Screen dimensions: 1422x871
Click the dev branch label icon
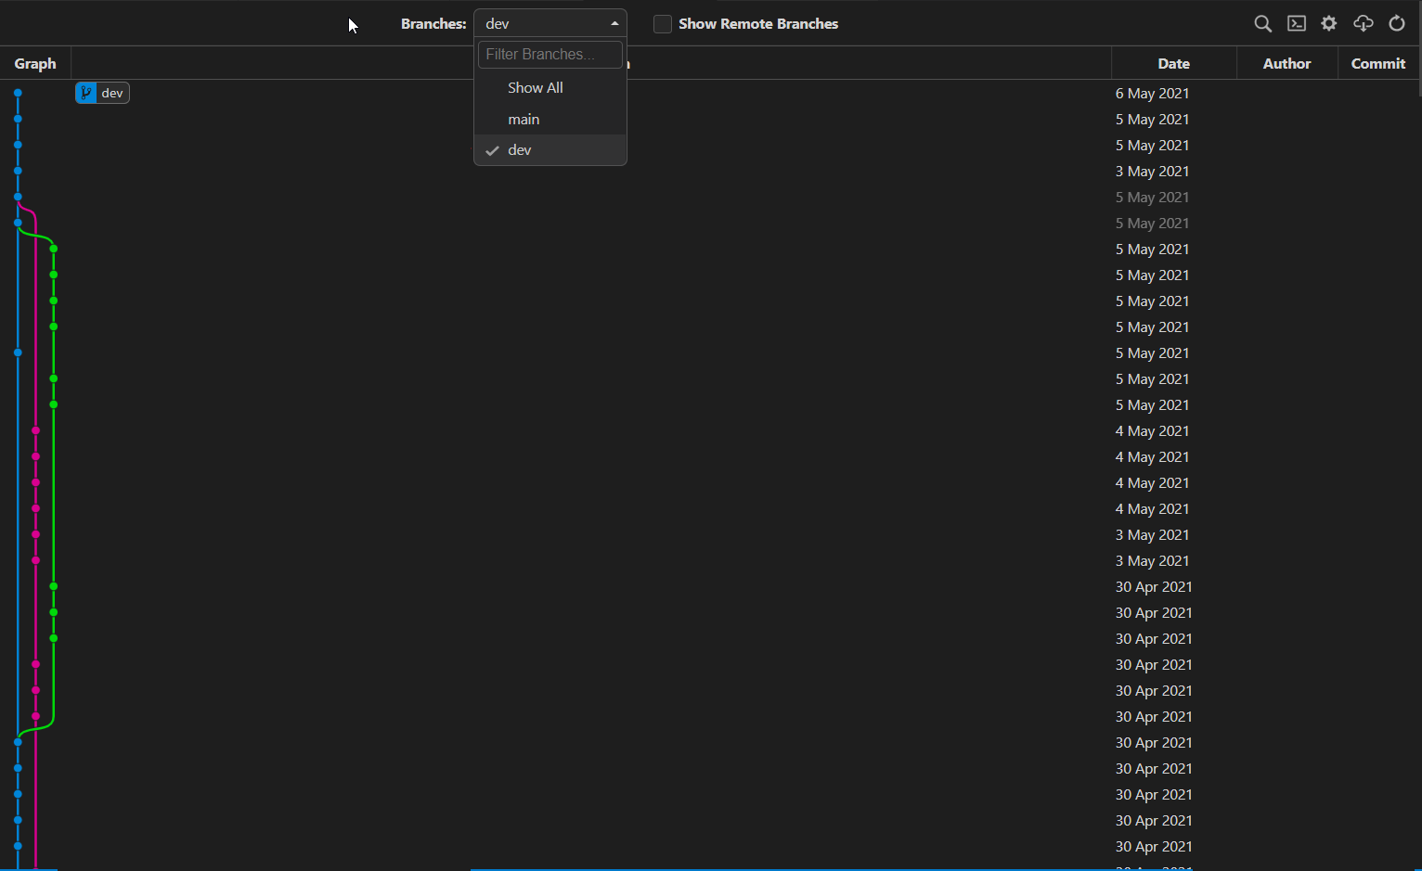(x=85, y=93)
